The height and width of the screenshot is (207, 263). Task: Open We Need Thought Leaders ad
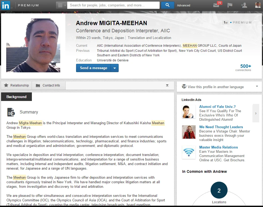221,127
